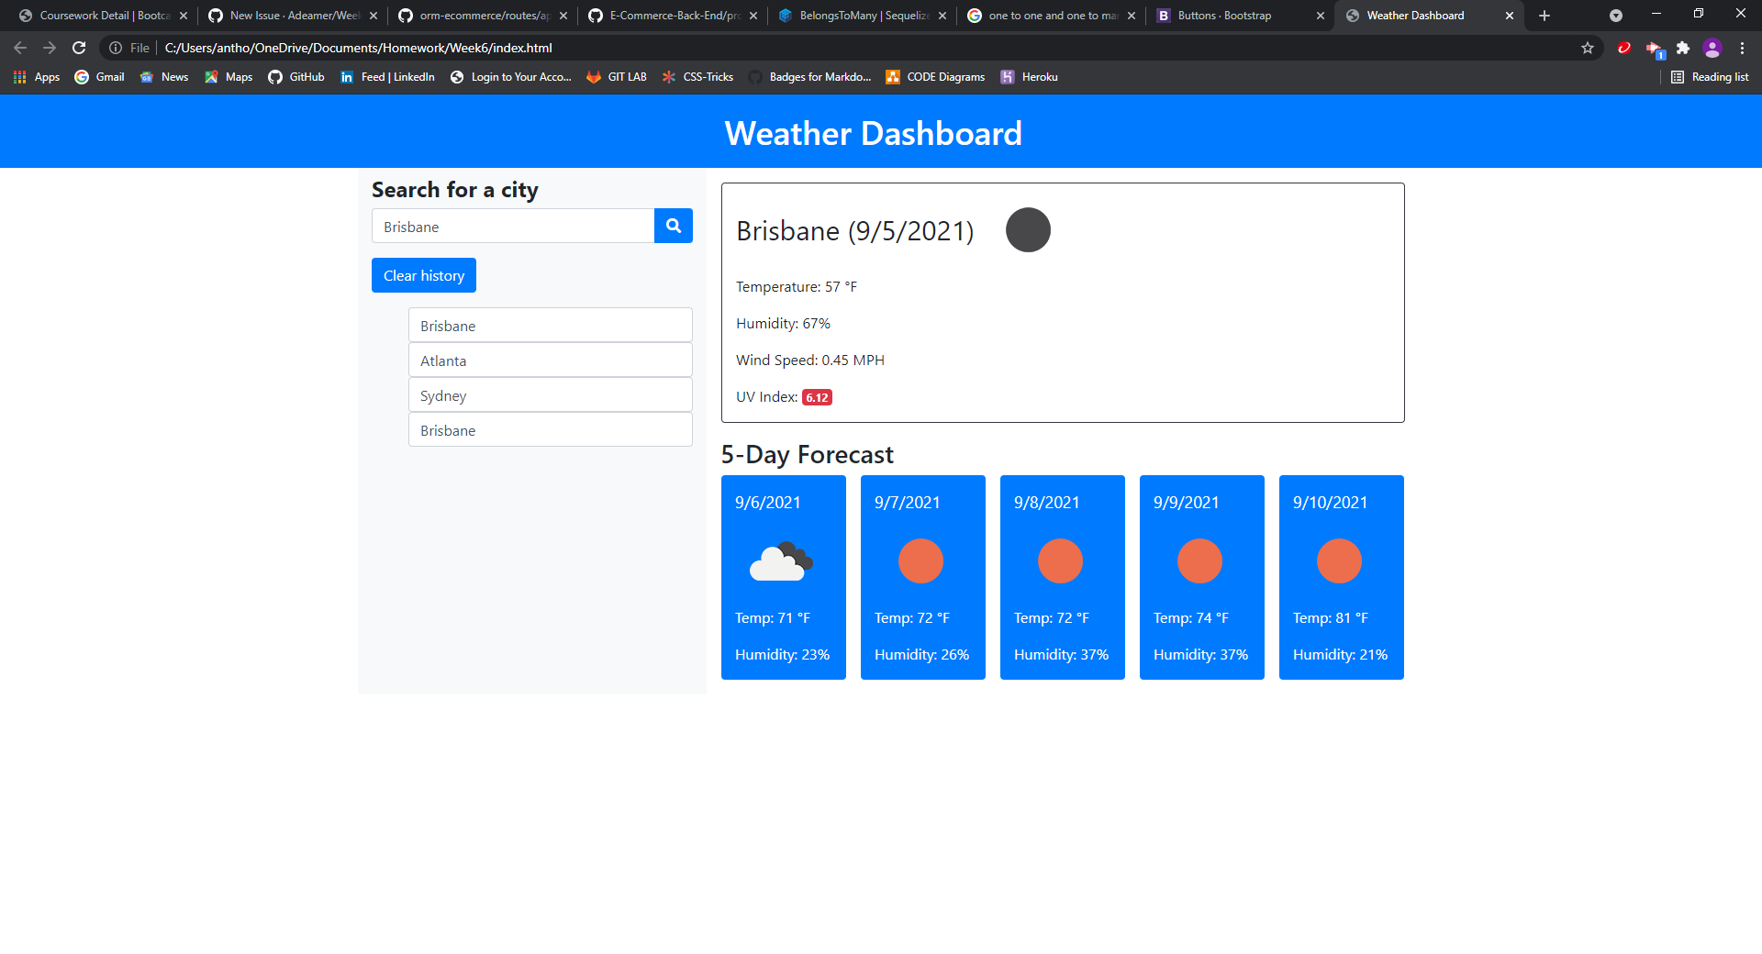1762x954 pixels.
Task: Open the Feed | LinkedIn bookmark
Action: (387, 77)
